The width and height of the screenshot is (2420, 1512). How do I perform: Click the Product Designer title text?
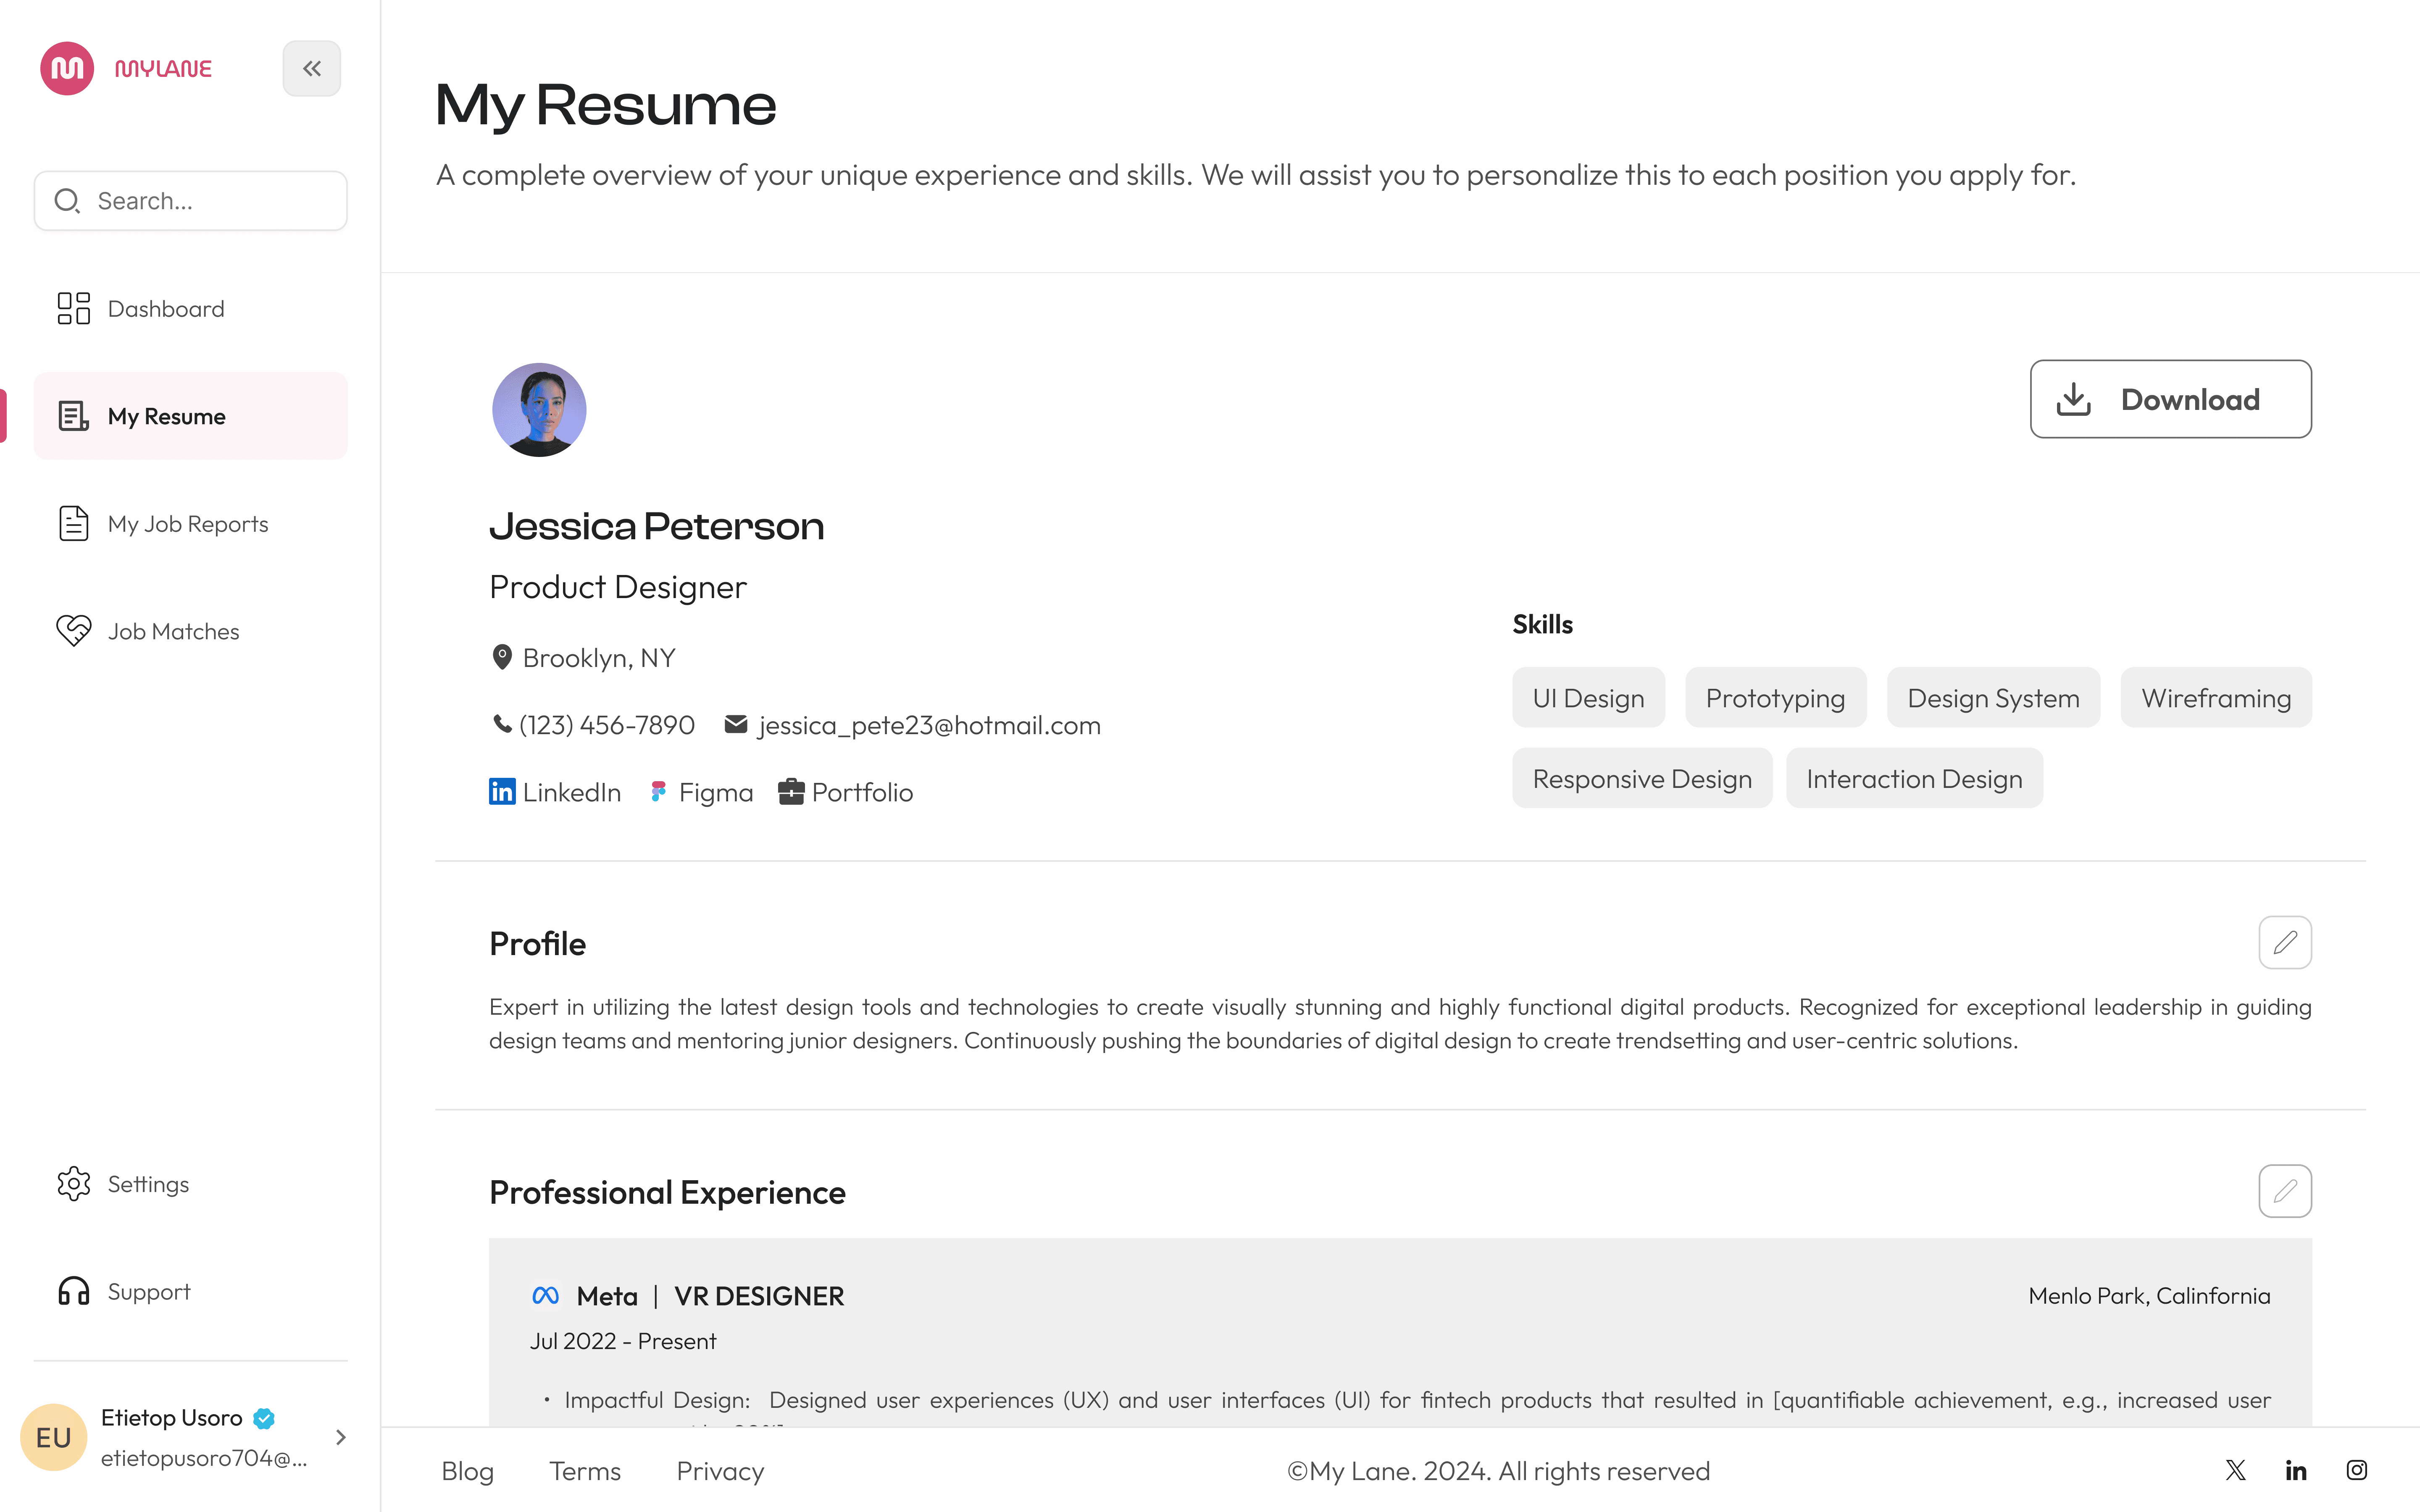[618, 587]
